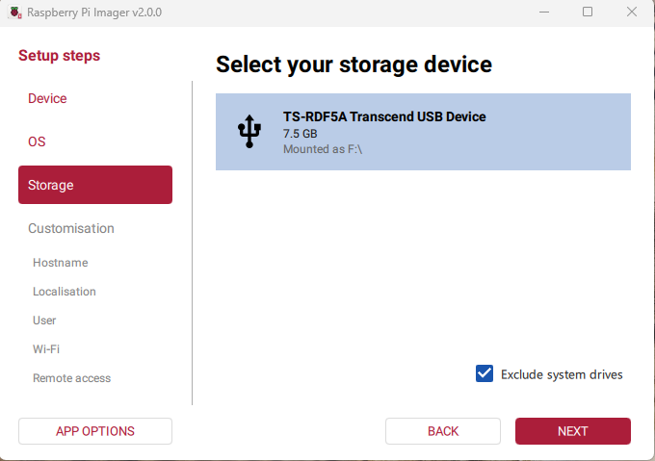Maximize the Imager window
Viewport: 655px width, 461px height.
pyautogui.click(x=588, y=12)
